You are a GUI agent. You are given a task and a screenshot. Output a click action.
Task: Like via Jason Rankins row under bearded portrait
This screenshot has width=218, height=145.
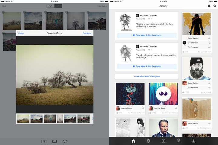click(209, 83)
